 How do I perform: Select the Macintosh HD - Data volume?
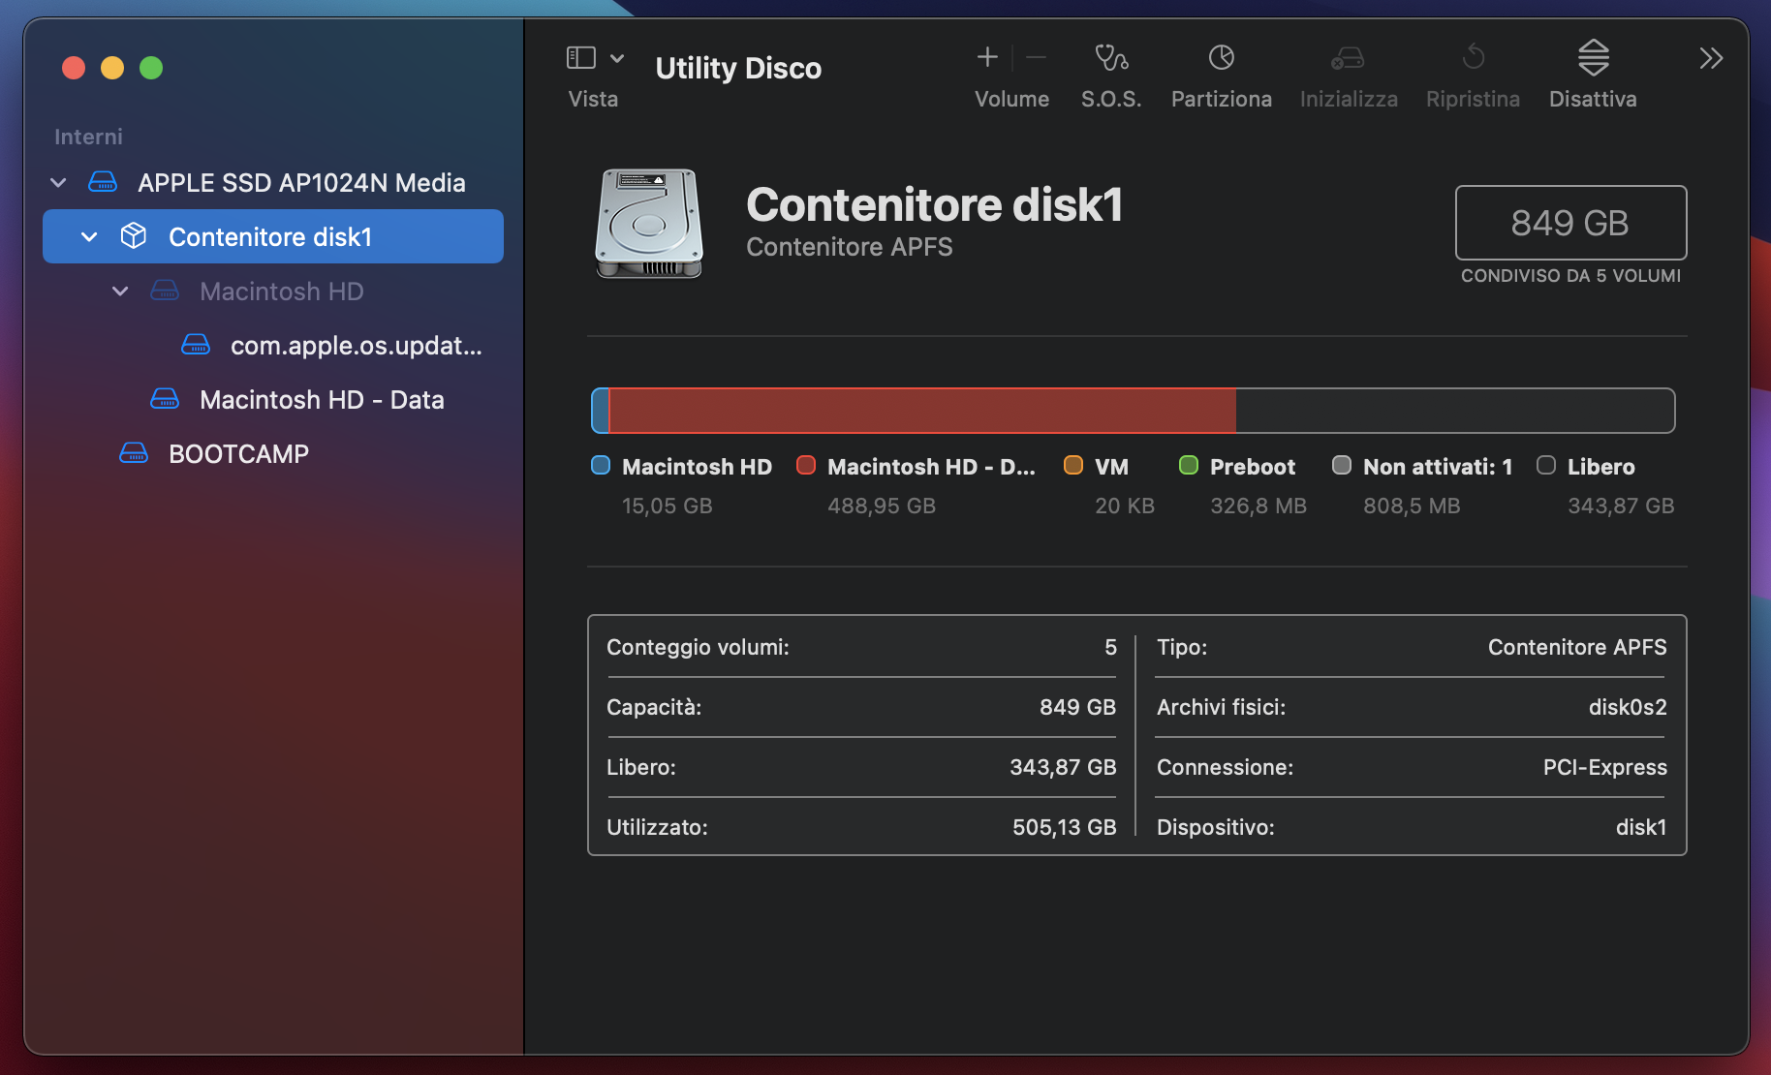coord(322,399)
